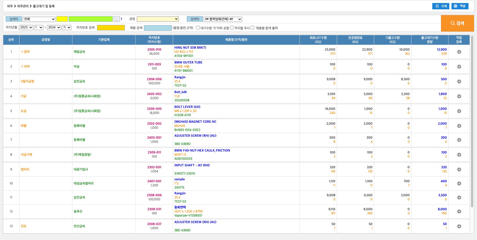The height and width of the screenshot is (240, 477).
Task: Open the start year 2023 dropdown
Action: [x=26, y=27]
